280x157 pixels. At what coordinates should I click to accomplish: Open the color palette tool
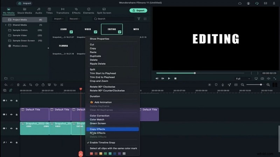point(37,85)
